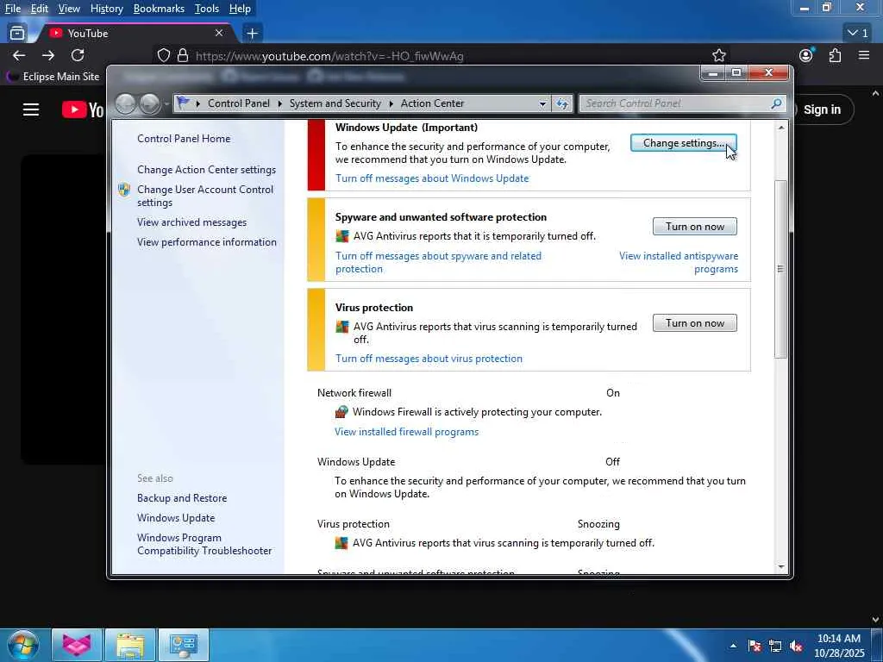The image size is (883, 662).
Task: Turn on spyware protection now
Action: (694, 227)
